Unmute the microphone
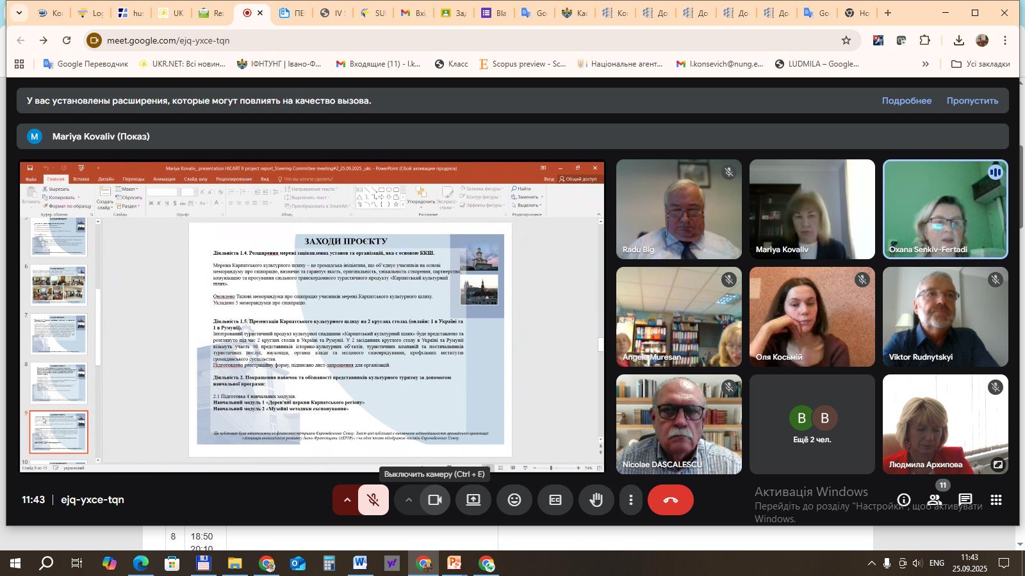This screenshot has width=1025, height=576. [x=373, y=500]
